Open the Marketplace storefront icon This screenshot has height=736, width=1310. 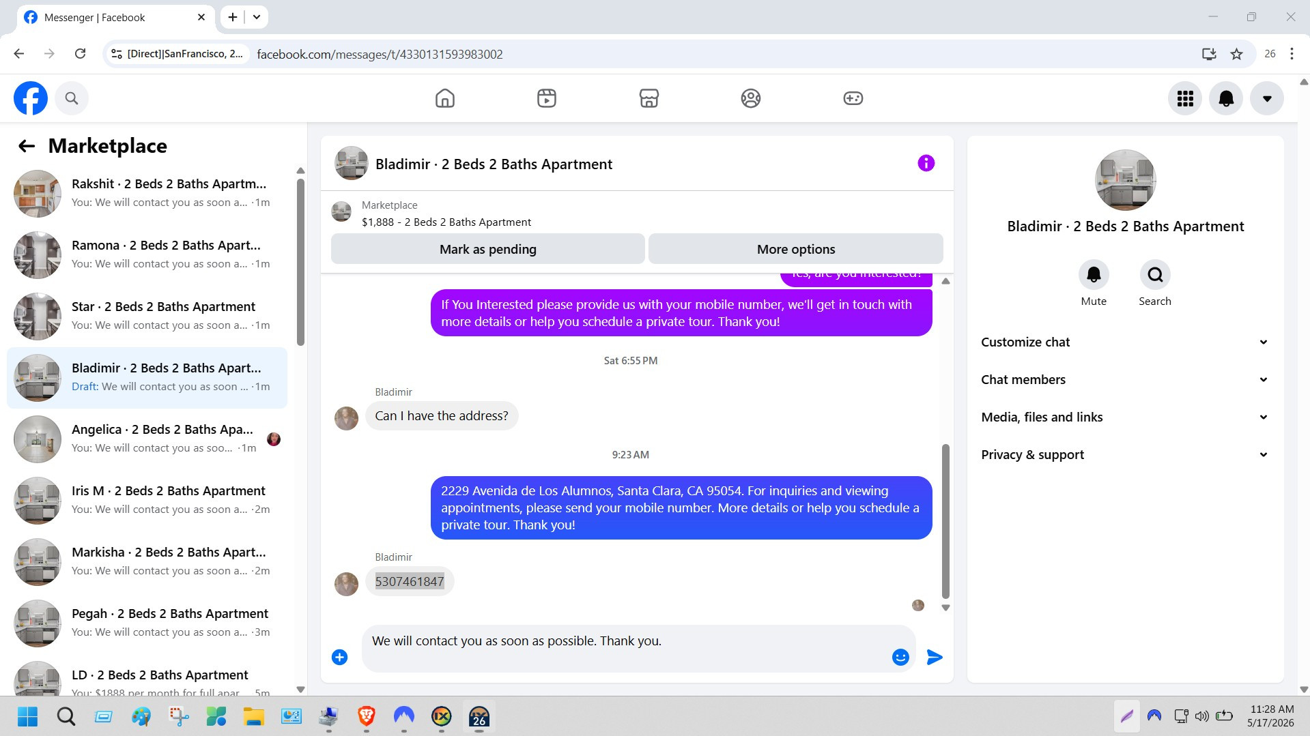[649, 98]
